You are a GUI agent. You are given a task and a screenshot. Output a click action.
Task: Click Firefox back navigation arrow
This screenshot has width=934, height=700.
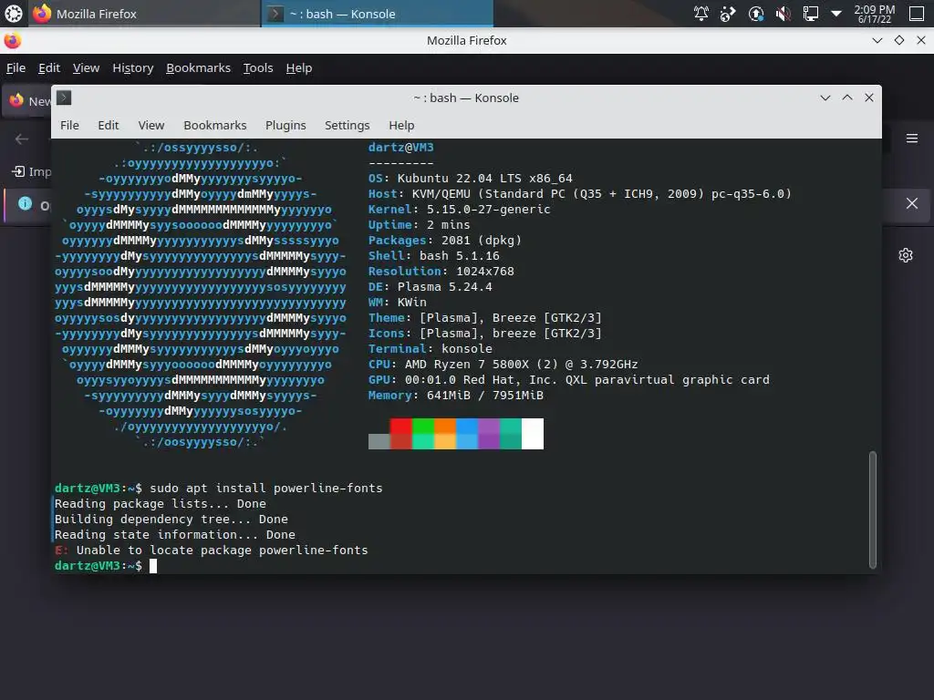22,139
